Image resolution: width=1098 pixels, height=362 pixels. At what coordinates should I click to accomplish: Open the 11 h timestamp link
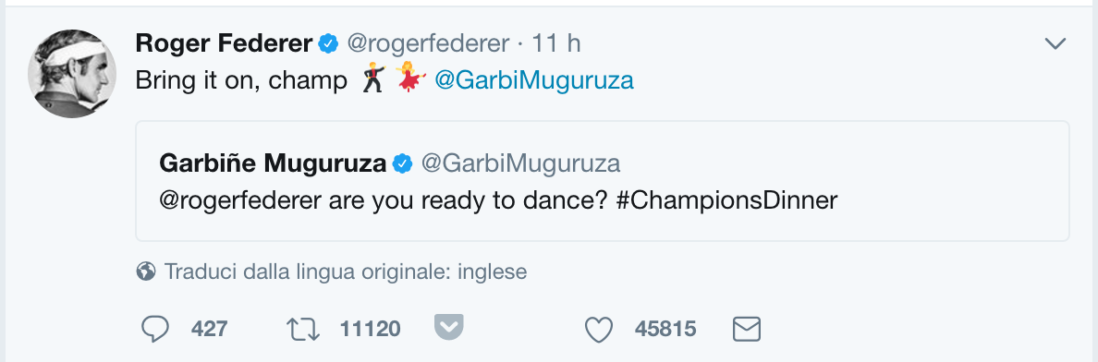(x=556, y=44)
